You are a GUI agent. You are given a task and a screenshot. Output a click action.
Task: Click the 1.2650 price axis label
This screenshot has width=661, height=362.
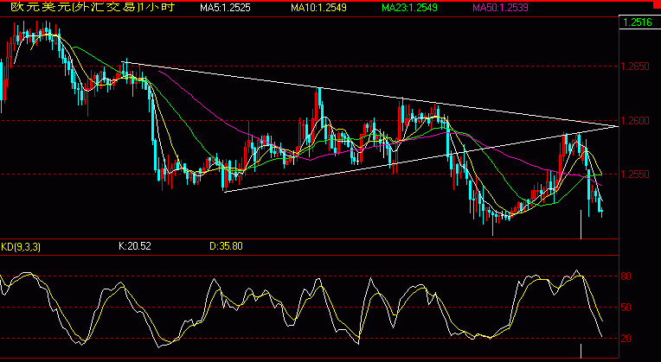pyautogui.click(x=634, y=67)
